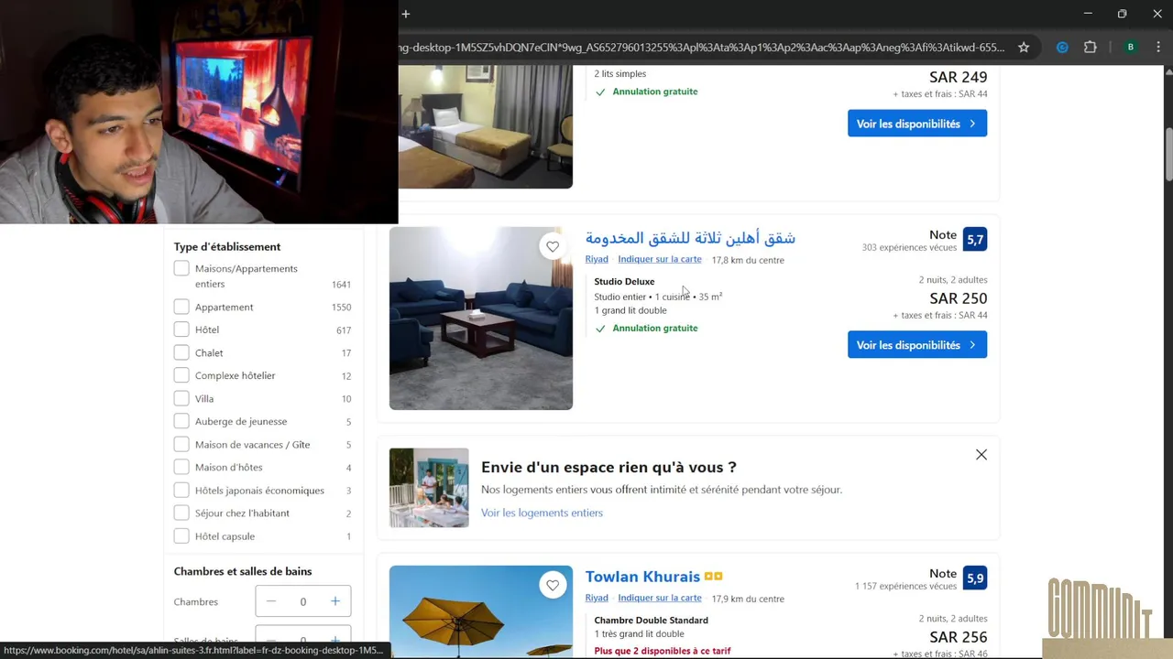1173x659 pixels.
Task: Decrease Chambres count with minus icon
Action: click(x=271, y=601)
